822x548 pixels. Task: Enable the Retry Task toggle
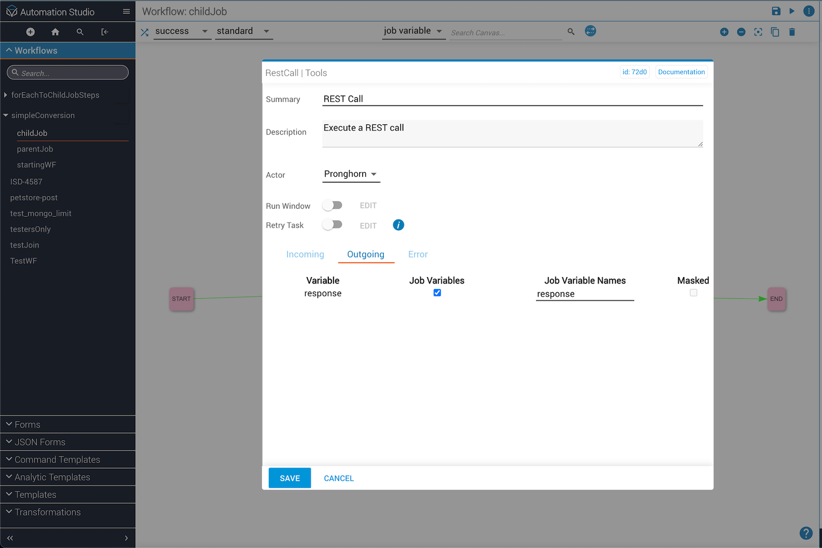pos(332,225)
